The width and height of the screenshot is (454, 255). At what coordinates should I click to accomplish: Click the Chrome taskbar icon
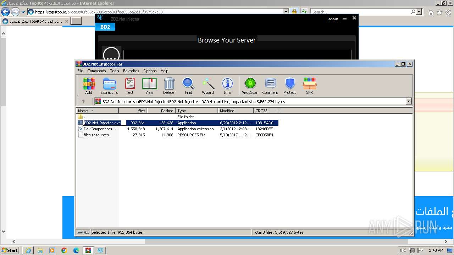click(x=64, y=250)
